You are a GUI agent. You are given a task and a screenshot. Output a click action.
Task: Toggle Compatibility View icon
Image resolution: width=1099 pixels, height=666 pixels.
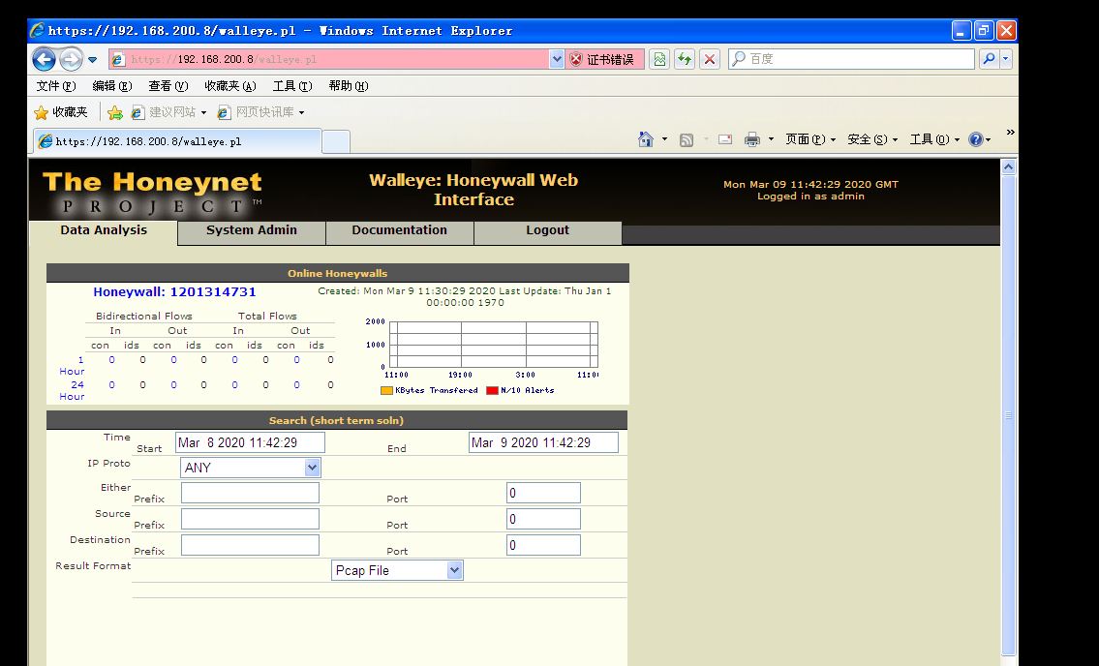(x=659, y=60)
